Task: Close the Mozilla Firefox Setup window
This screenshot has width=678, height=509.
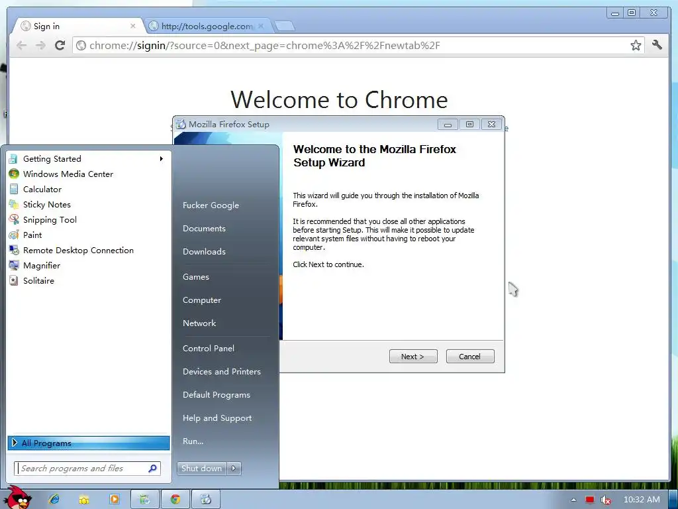Action: tap(491, 125)
